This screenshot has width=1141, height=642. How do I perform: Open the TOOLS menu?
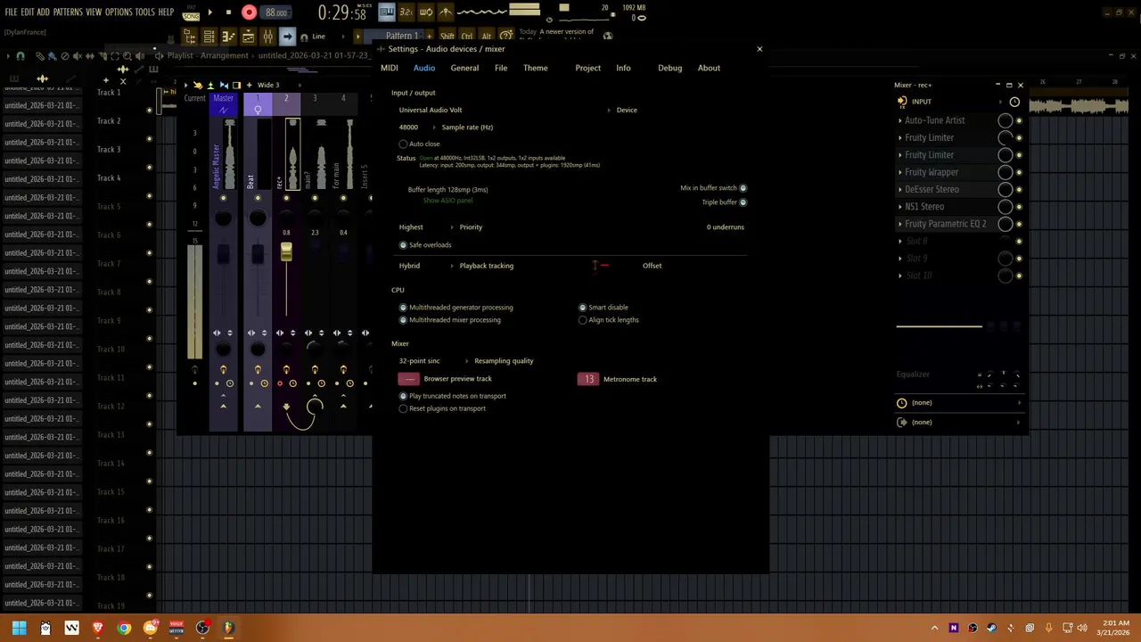pos(144,12)
